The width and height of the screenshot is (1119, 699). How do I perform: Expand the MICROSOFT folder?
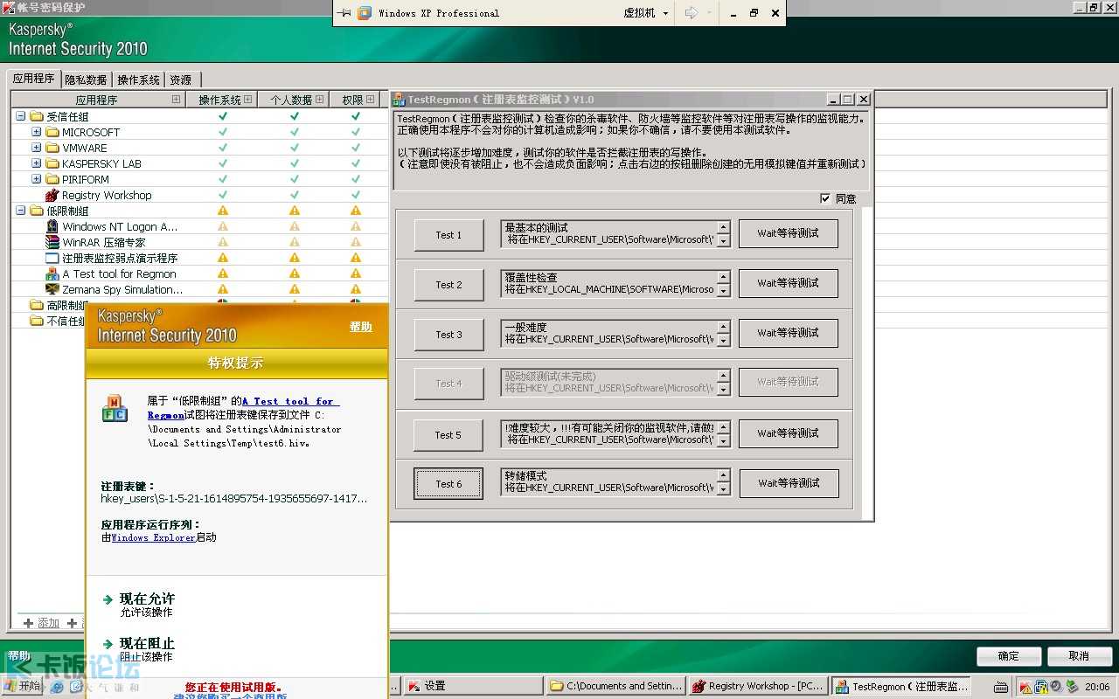(36, 132)
